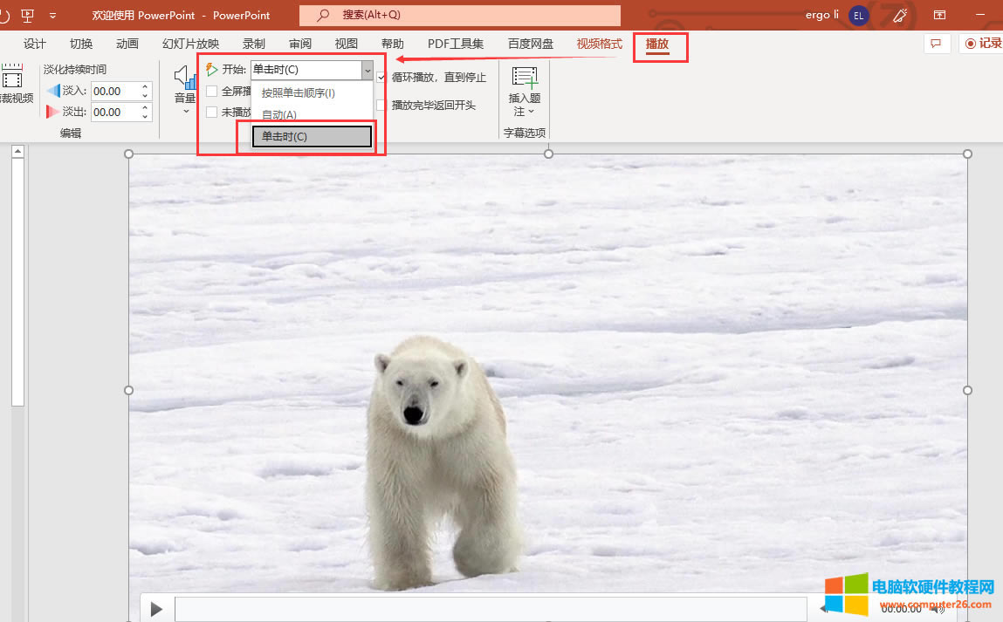Click the Trim Video icon
The width and height of the screenshot is (1003, 622).
pos(10,77)
